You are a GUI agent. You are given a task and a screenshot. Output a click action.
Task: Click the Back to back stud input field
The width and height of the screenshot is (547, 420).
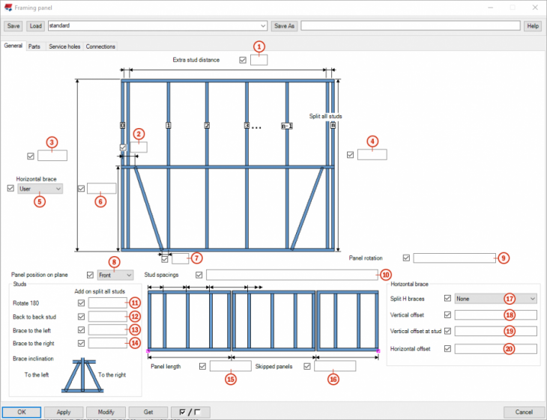[107, 317]
